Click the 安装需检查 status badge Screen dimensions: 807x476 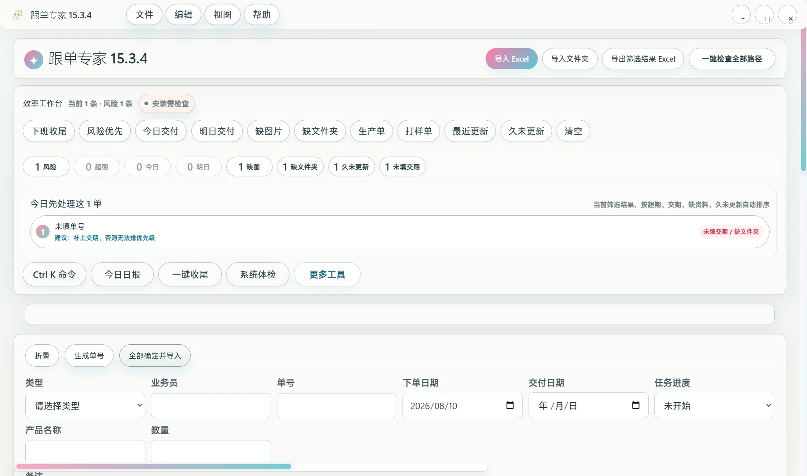tap(167, 103)
